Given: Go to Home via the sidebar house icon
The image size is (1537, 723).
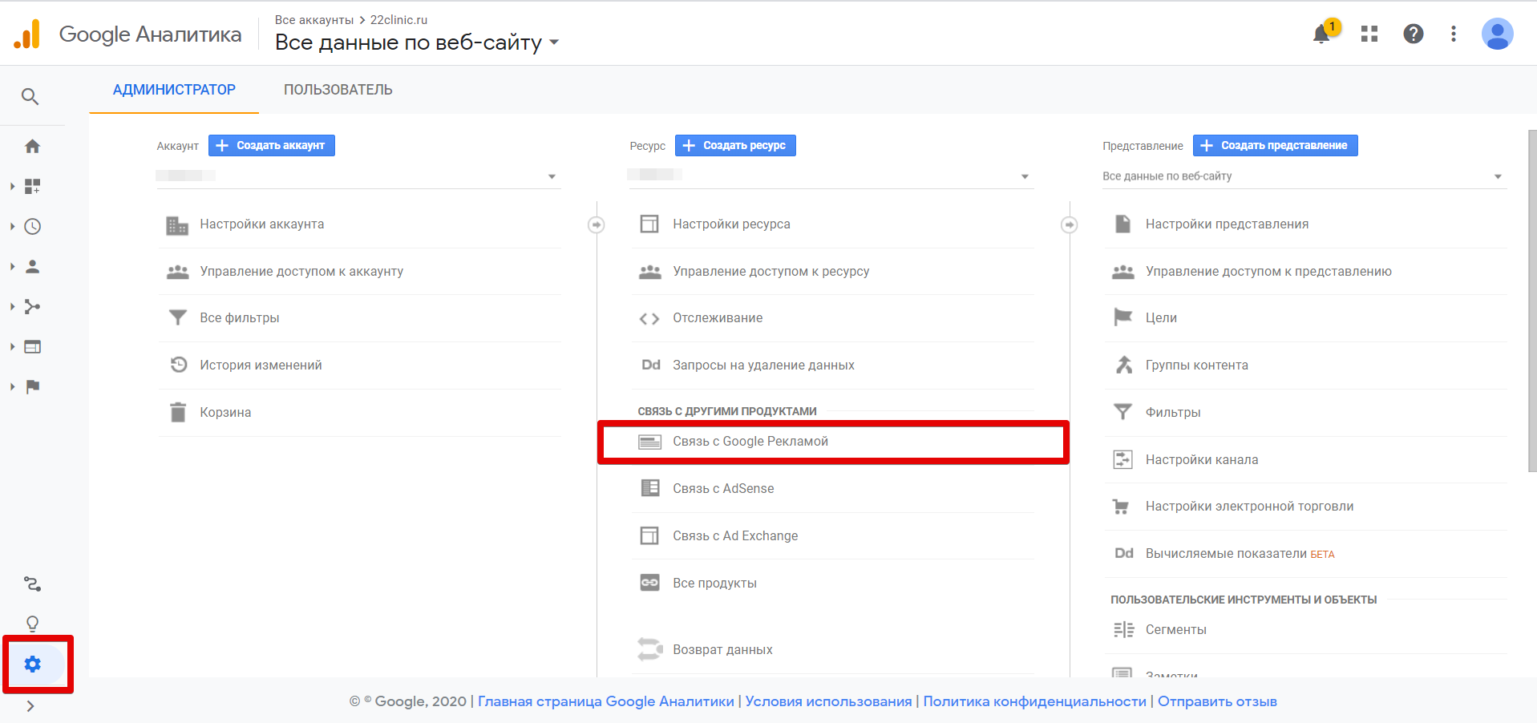Looking at the screenshot, I should (x=32, y=146).
